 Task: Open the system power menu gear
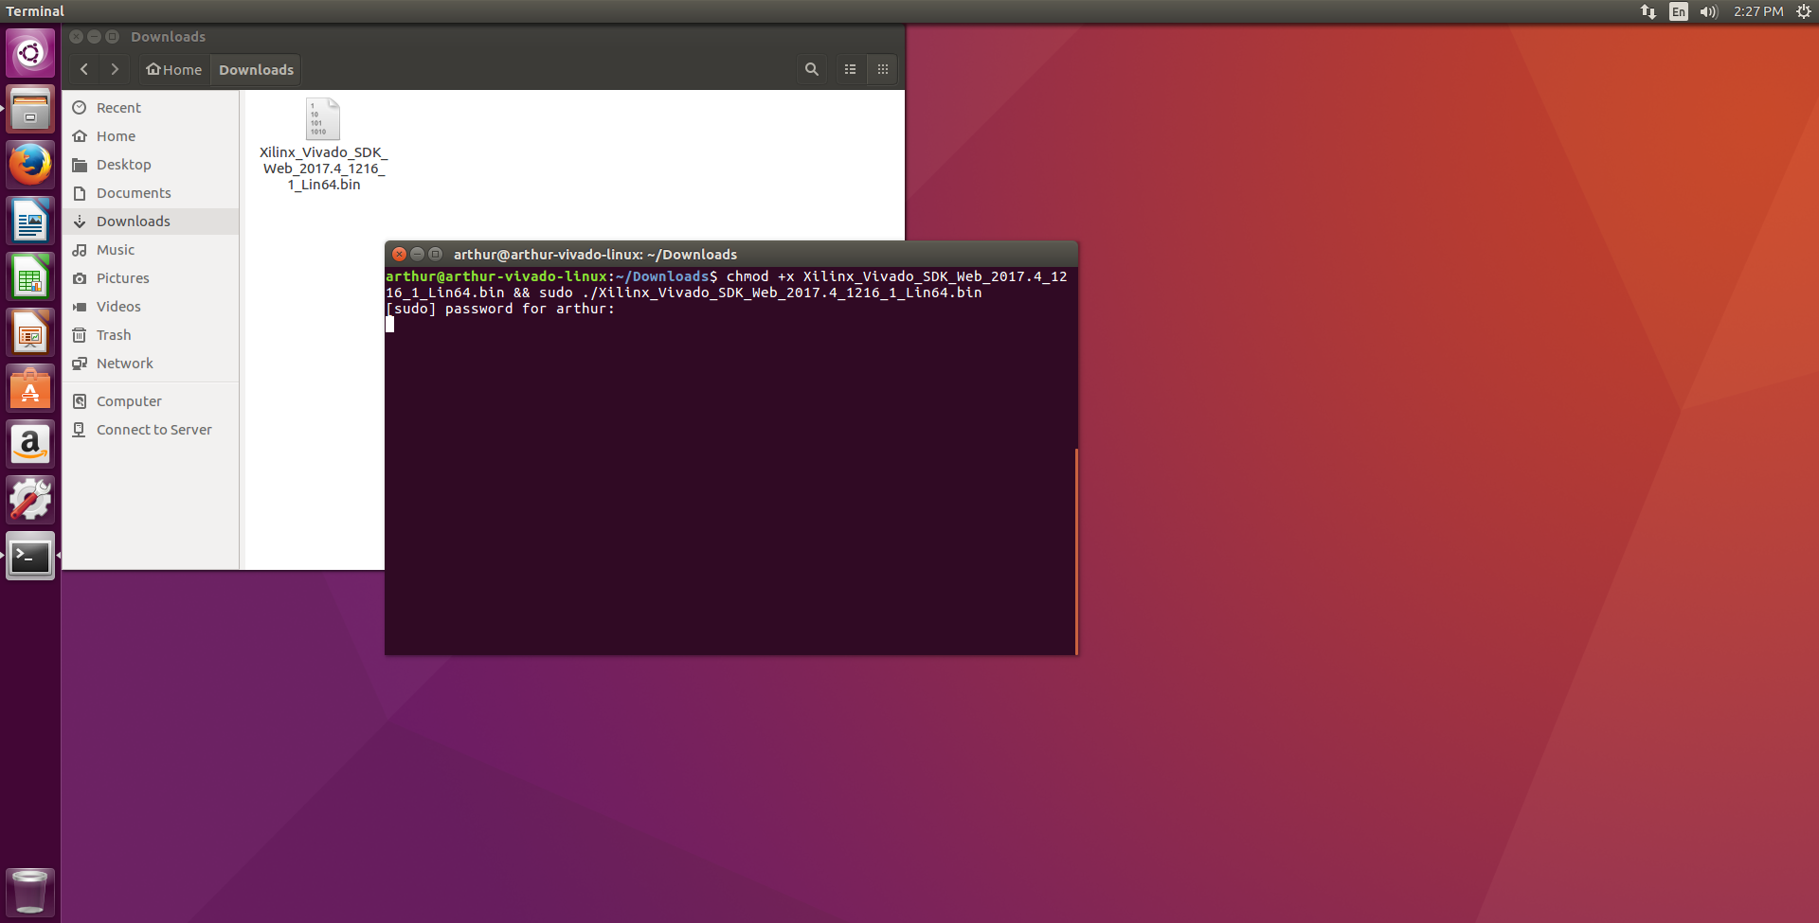click(x=1804, y=11)
